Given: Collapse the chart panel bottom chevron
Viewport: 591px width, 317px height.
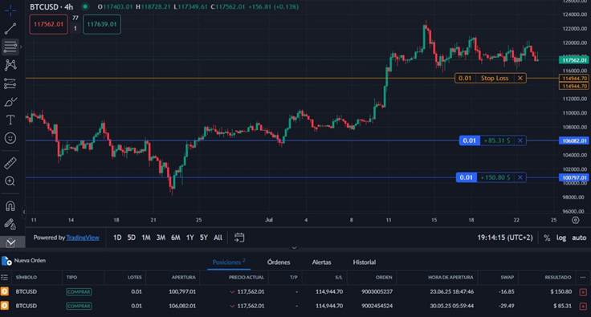Looking at the screenshot, I should (x=295, y=247).
